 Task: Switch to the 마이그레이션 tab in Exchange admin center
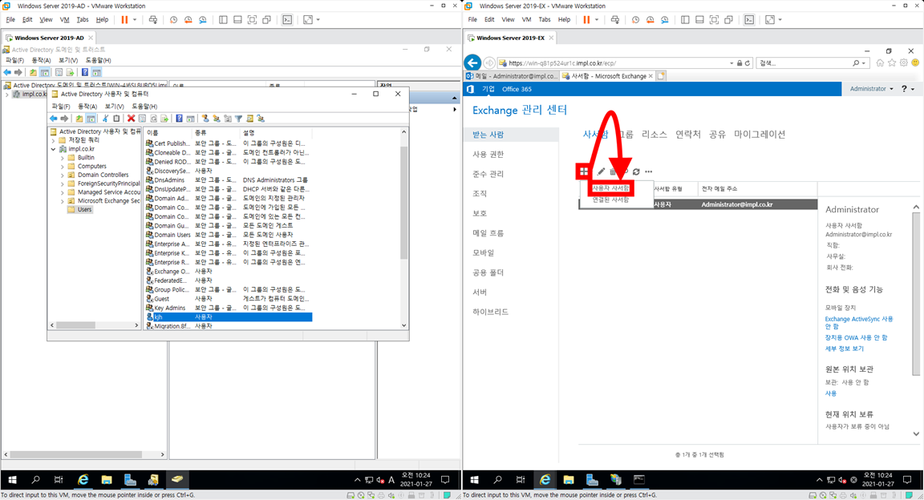(x=760, y=135)
